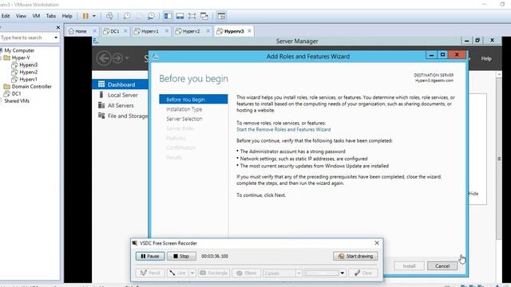This screenshot has height=287, width=511.
Task: Click the Clear drawing button
Action: pyautogui.click(x=363, y=273)
